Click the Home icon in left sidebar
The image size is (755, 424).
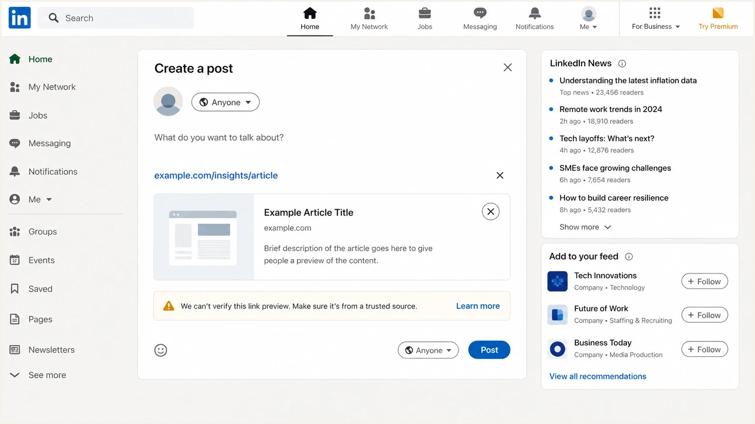tap(15, 59)
